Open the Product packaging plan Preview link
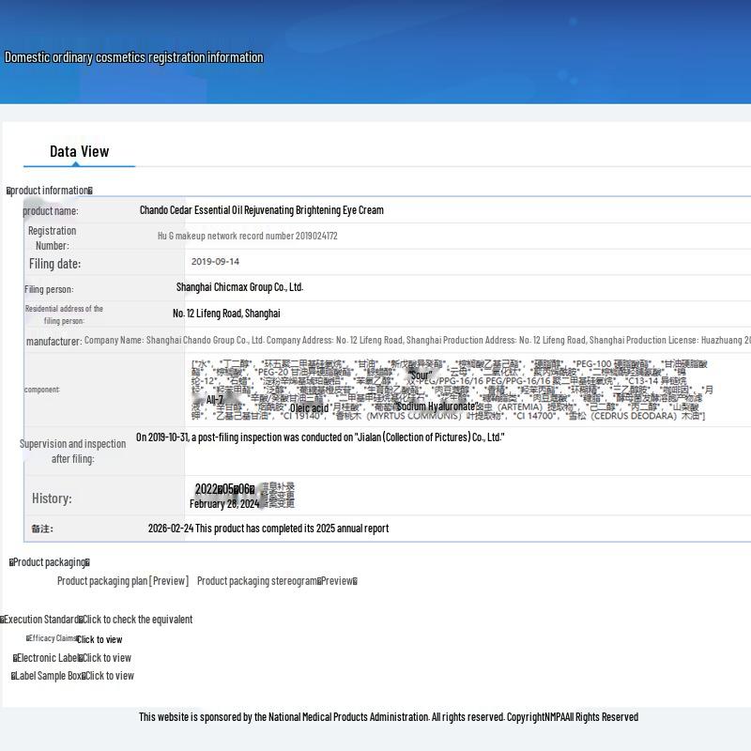 [x=122, y=581]
